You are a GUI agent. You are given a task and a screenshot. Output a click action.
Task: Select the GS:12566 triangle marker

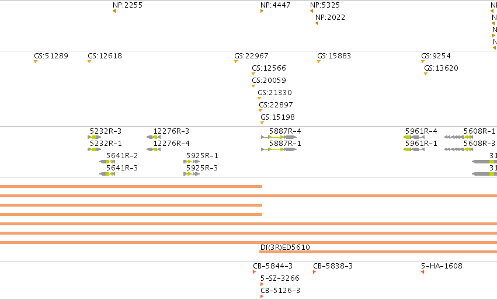253,74
